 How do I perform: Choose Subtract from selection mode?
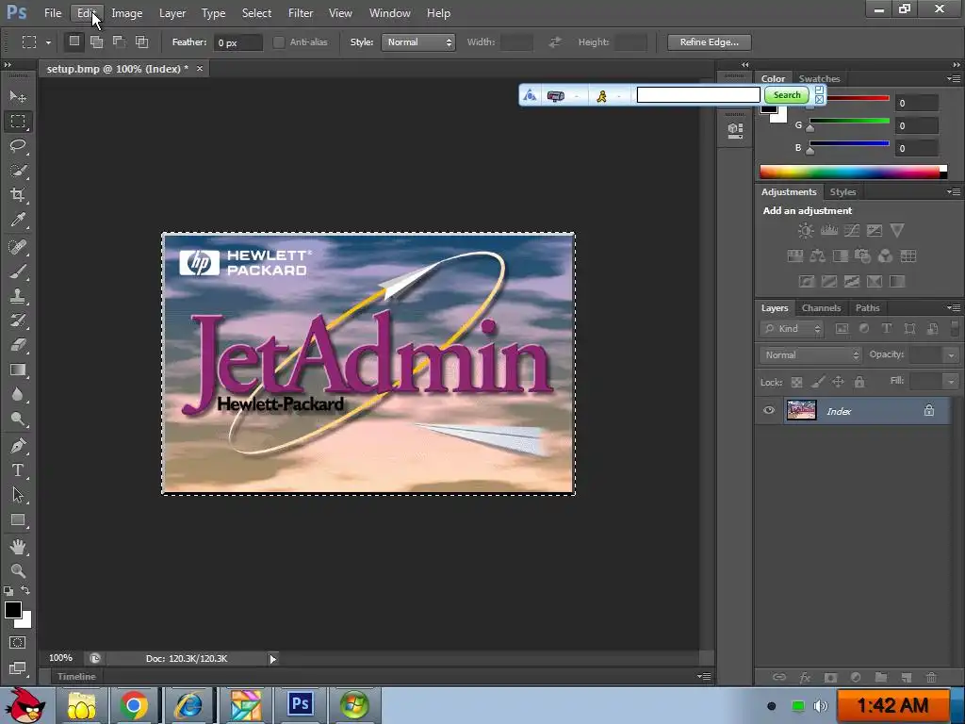(119, 41)
